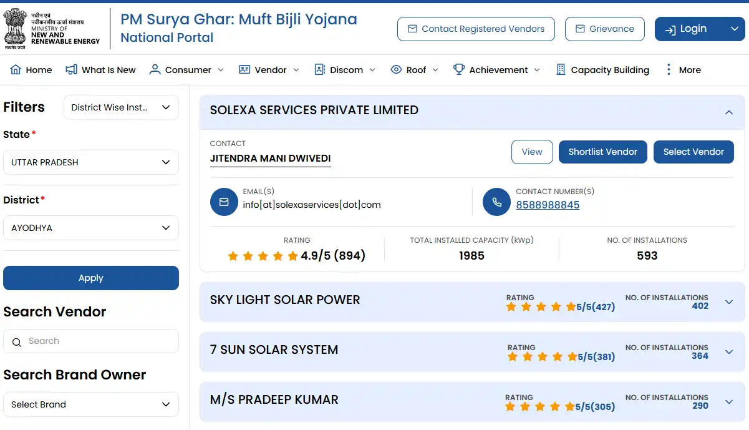Click the Home house icon
This screenshot has width=749, height=430.
(x=16, y=69)
